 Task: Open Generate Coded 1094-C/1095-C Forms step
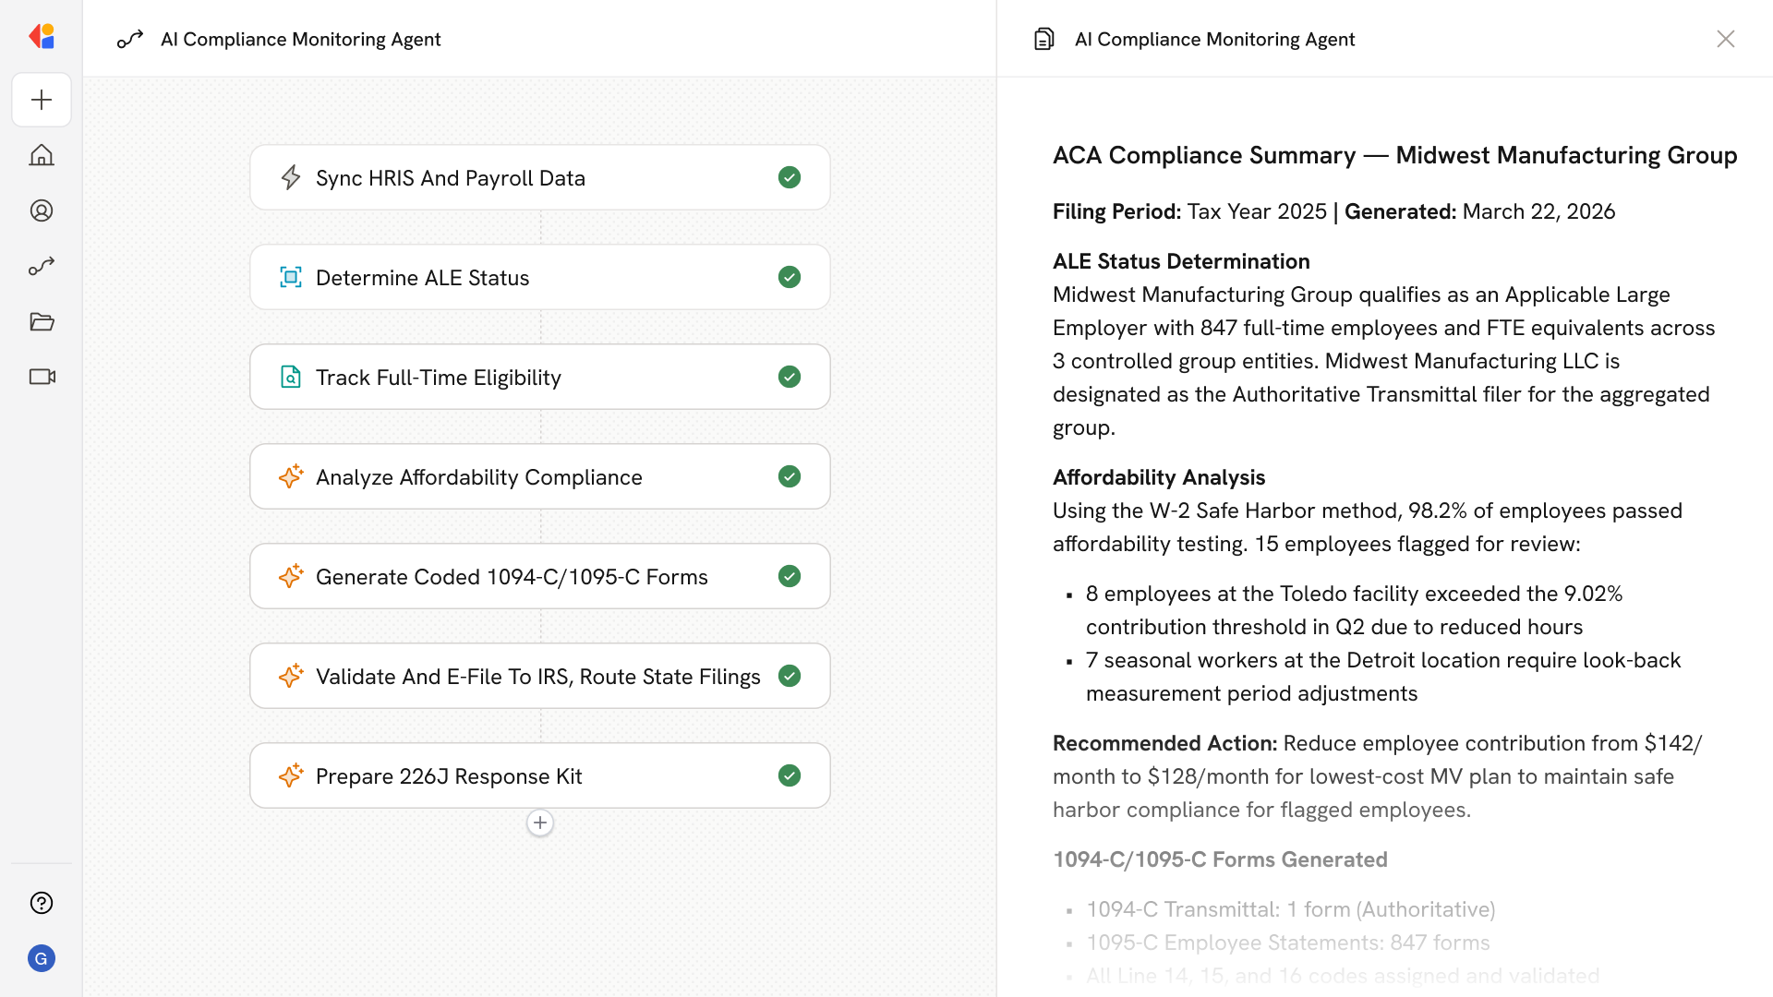(x=511, y=576)
